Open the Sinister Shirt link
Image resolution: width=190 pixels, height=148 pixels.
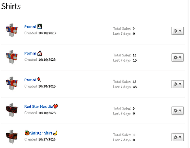pos(41,133)
